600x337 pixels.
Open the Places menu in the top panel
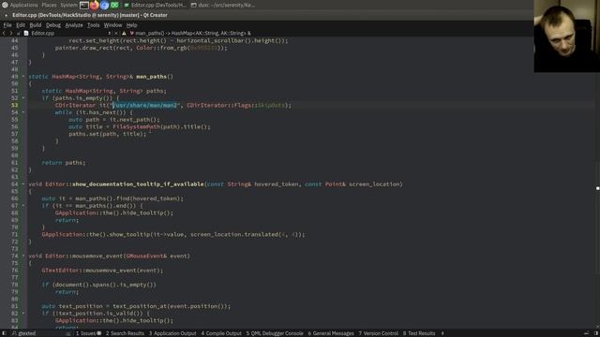click(49, 5)
